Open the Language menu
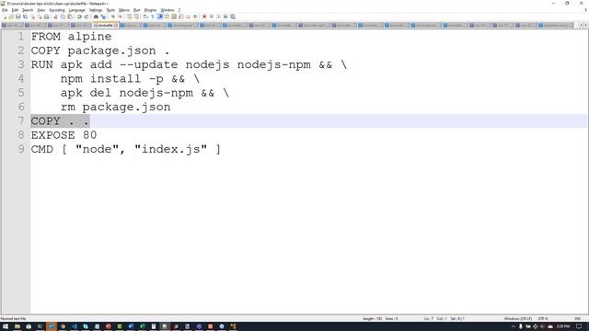Screen dimensions: 589x331 [77, 10]
